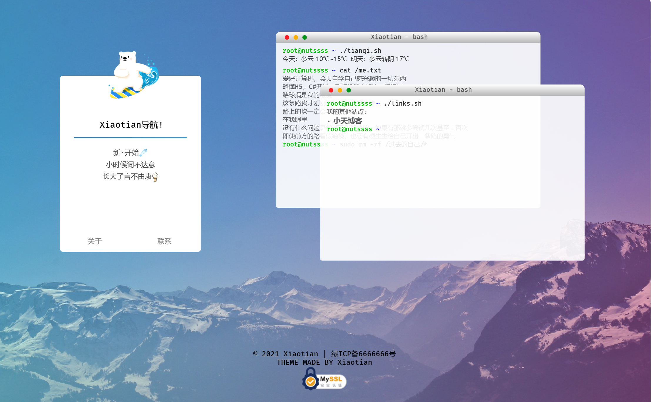The image size is (651, 402).
Task: Click the text 我的其他站点:
Action: coord(347,112)
